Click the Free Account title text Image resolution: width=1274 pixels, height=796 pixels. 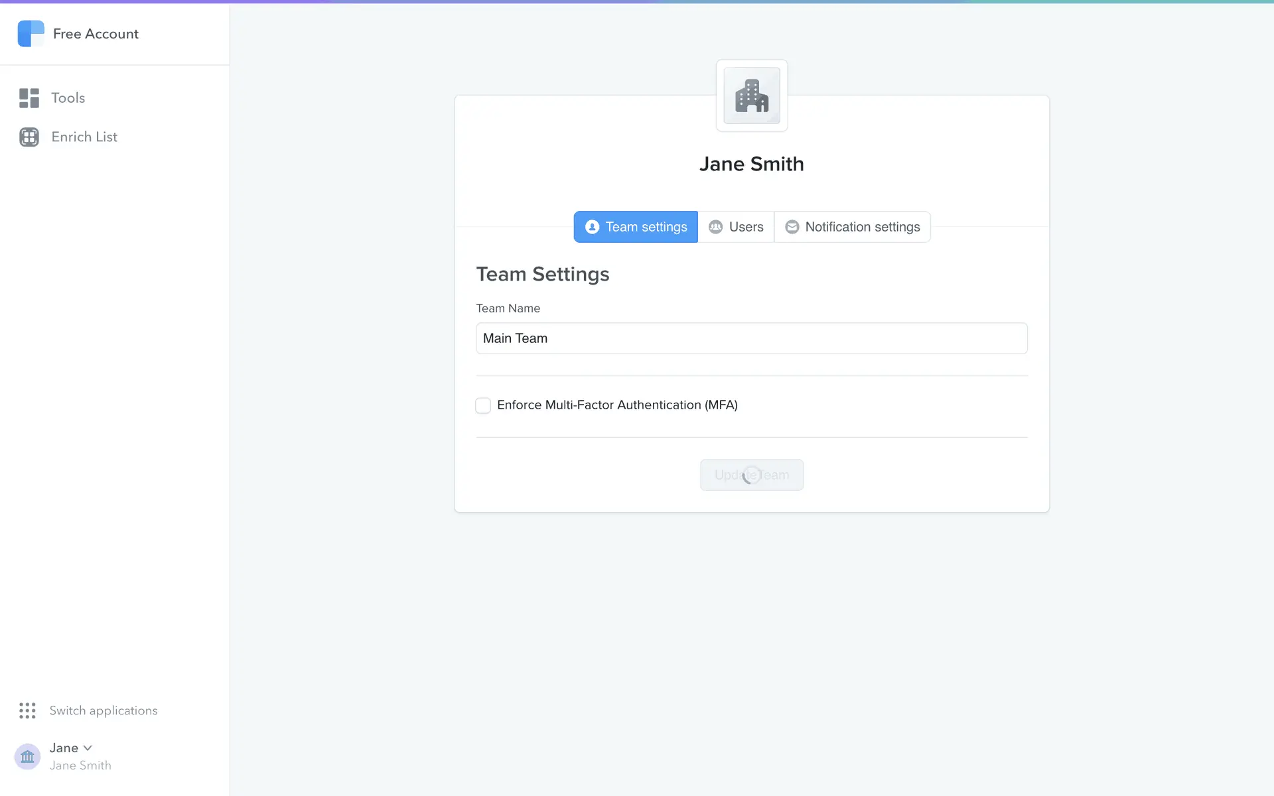[x=96, y=34]
